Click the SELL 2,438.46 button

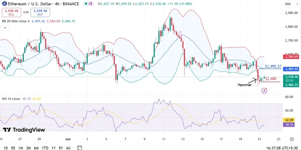[11, 12]
